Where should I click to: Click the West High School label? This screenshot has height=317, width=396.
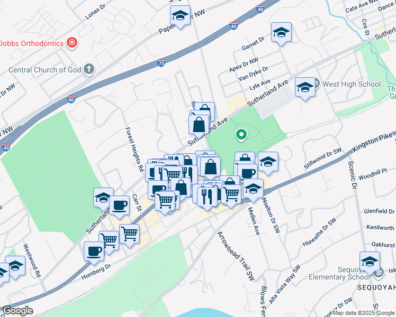352,84
